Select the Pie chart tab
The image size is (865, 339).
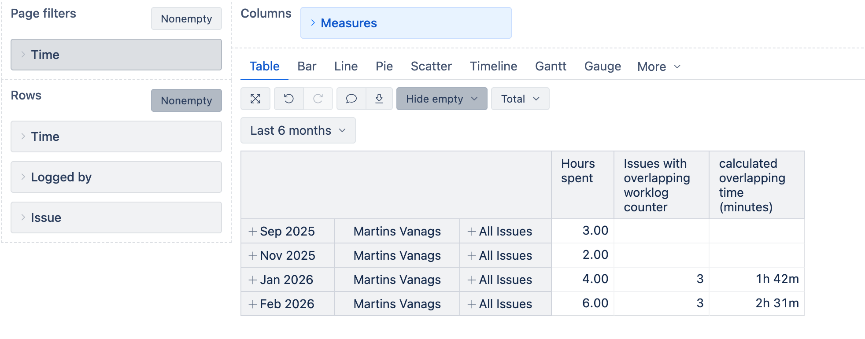(384, 66)
